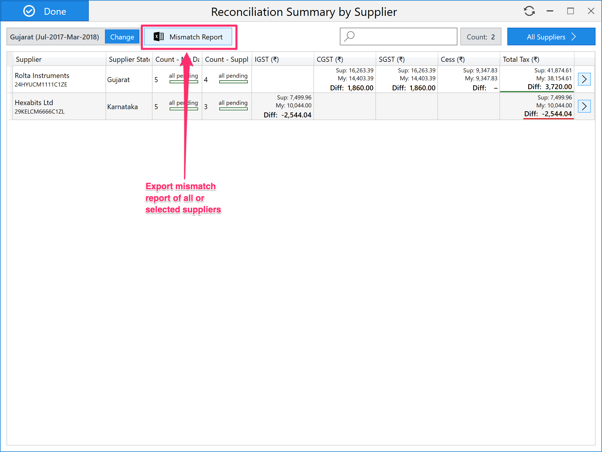
Task: Click the Supplier State column header
Action: tap(129, 59)
